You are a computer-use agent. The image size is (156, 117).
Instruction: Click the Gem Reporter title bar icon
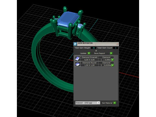click(75, 44)
